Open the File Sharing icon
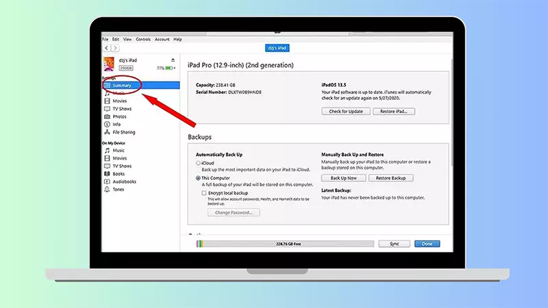This screenshot has width=548, height=308. [x=108, y=132]
